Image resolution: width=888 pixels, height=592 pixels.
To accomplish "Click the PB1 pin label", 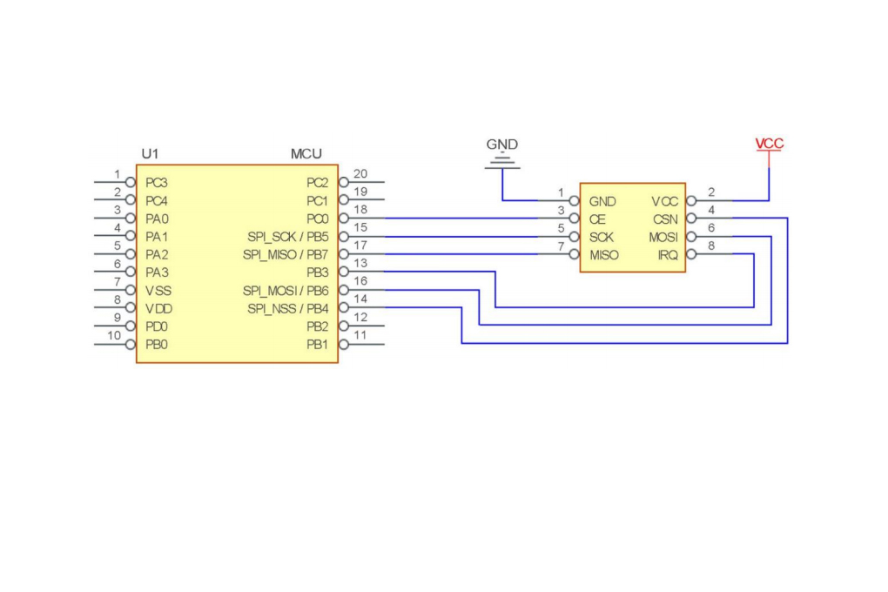I will tap(317, 345).
